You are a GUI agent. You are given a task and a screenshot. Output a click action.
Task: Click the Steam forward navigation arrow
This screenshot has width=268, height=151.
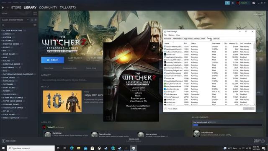pyautogui.click(x=8, y=8)
